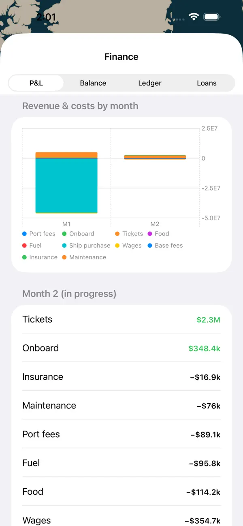Open the Tickets $2.3M row

[x=122, y=319]
